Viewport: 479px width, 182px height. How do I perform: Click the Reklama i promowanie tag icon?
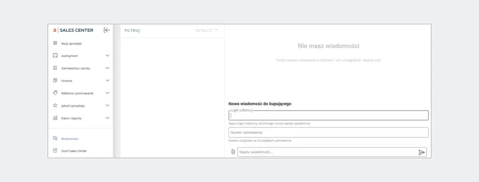[x=55, y=93]
